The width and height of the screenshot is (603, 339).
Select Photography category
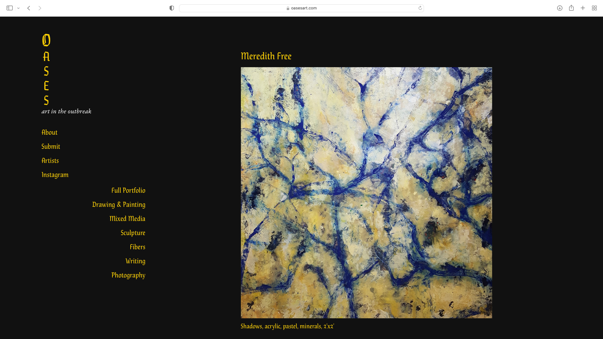click(x=128, y=275)
